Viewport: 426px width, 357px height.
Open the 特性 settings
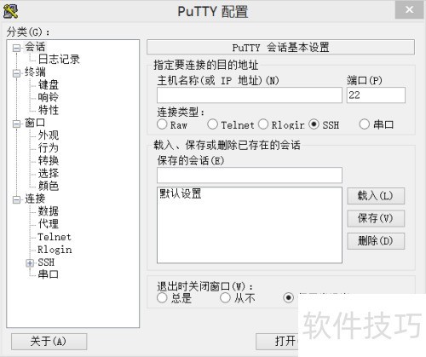pos(49,110)
